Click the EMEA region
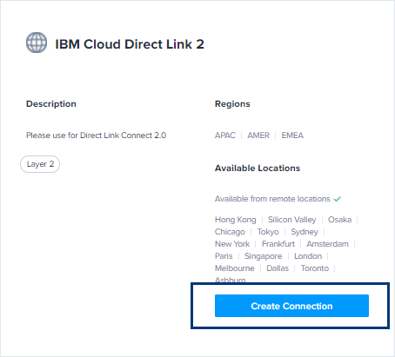Screen dimensions: 395x357 292,136
